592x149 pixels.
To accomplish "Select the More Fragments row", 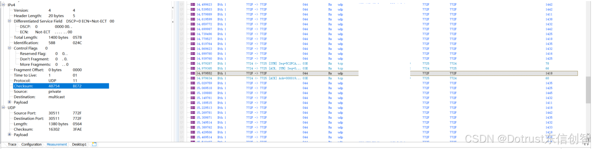I will click(44, 65).
